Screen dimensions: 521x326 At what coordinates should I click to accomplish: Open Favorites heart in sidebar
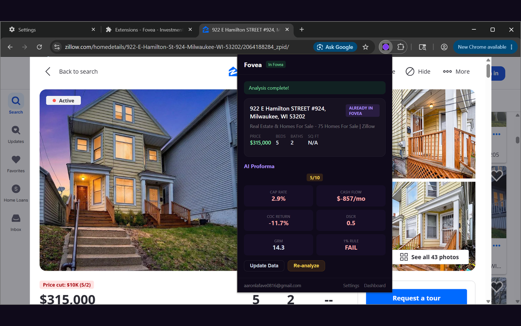[16, 163]
